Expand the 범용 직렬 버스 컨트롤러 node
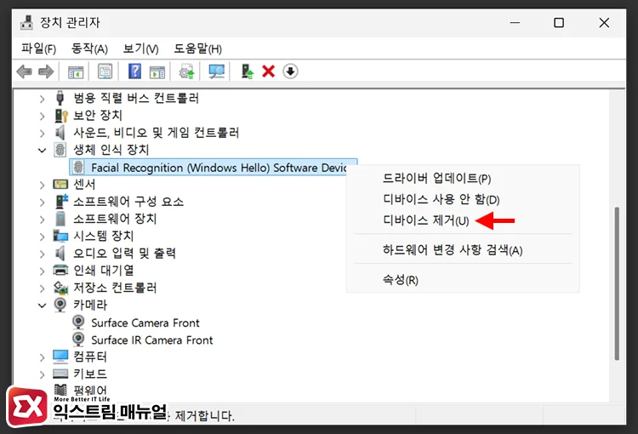Image resolution: width=638 pixels, height=434 pixels. click(42, 99)
